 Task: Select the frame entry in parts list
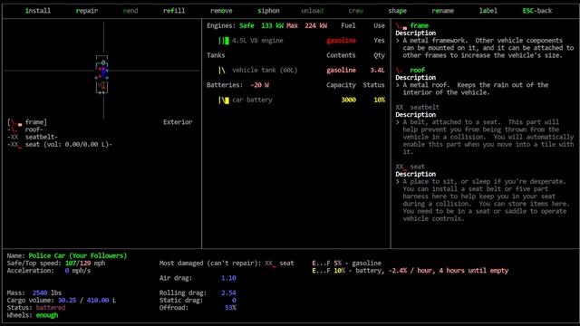pos(27,122)
